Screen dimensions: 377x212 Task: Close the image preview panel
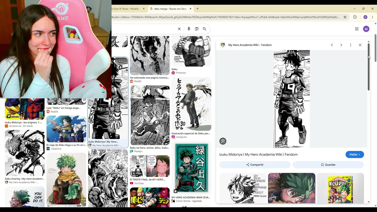click(x=360, y=45)
